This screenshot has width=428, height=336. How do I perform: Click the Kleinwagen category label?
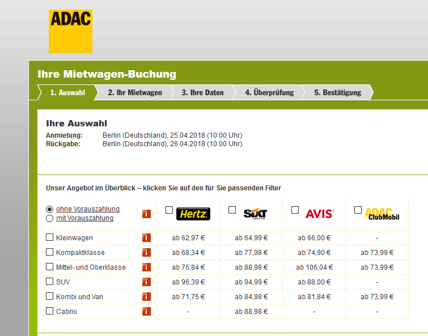74,238
